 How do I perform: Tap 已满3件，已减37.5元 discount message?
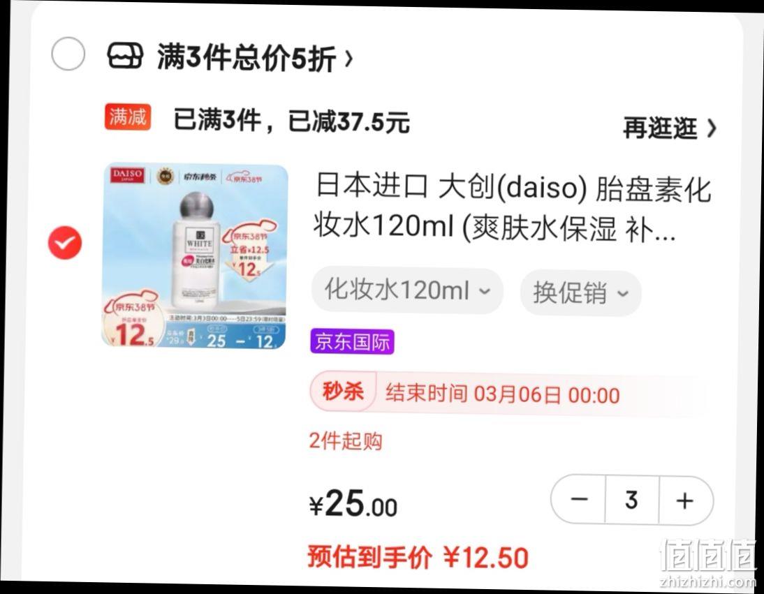point(291,121)
